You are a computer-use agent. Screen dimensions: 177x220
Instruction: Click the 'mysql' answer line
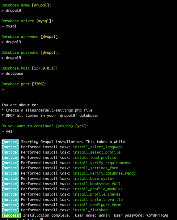point(9,26)
